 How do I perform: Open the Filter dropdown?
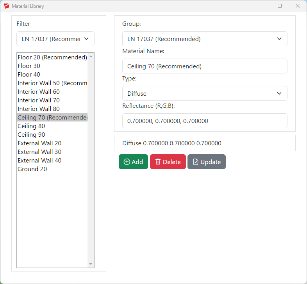[55, 39]
